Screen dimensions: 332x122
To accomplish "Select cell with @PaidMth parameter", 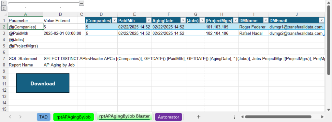I will coord(25,33).
